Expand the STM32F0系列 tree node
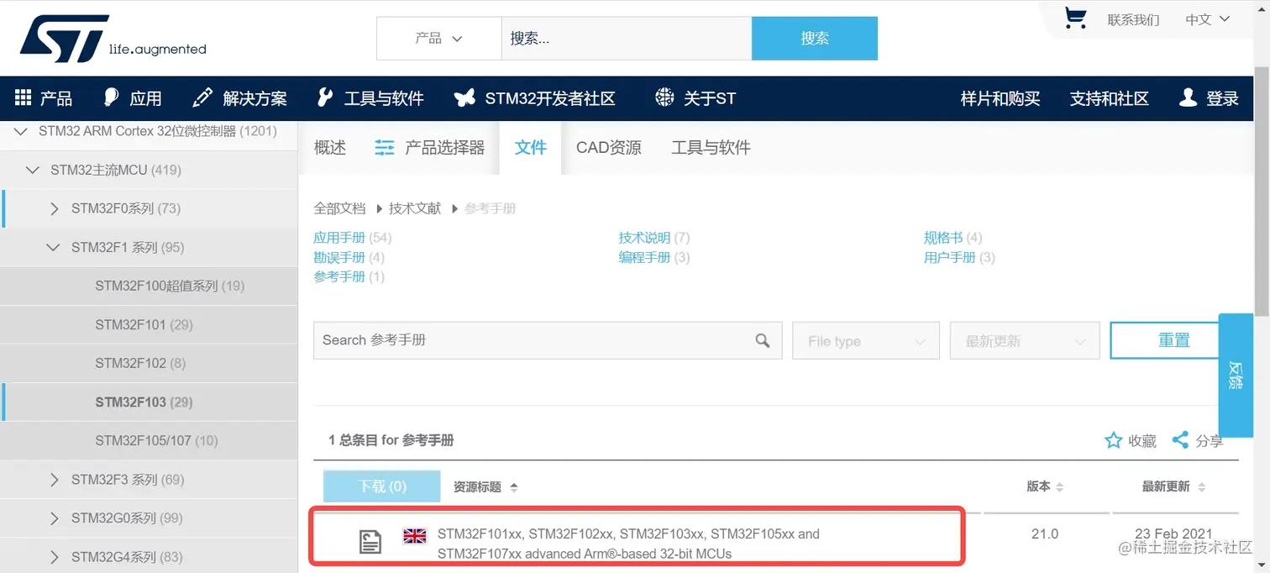Image resolution: width=1270 pixels, height=573 pixels. [55, 208]
